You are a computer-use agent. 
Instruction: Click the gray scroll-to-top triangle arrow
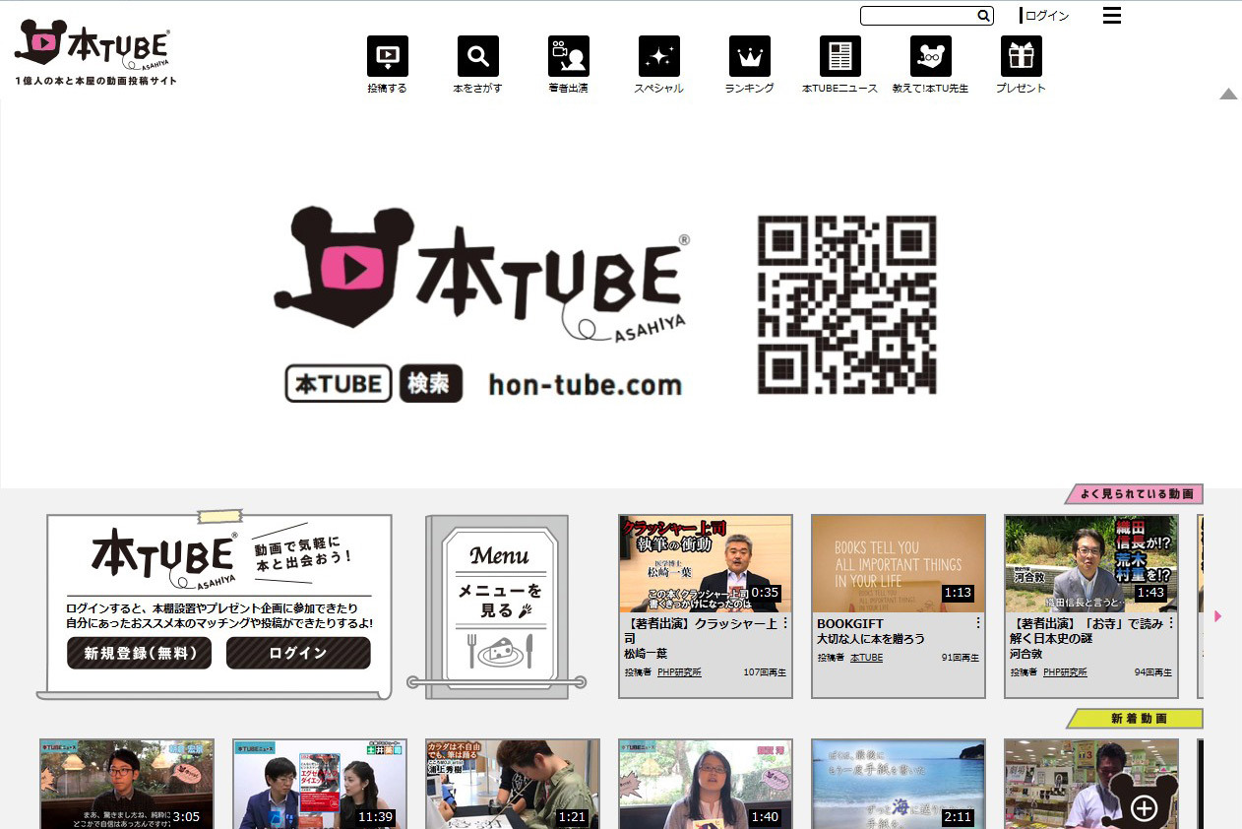click(x=1228, y=95)
